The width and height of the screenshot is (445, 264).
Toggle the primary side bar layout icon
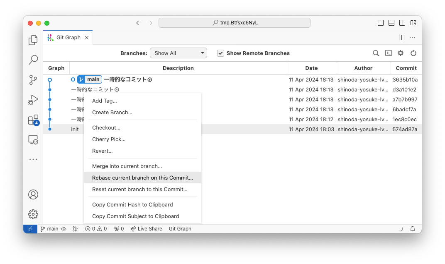coord(381,23)
